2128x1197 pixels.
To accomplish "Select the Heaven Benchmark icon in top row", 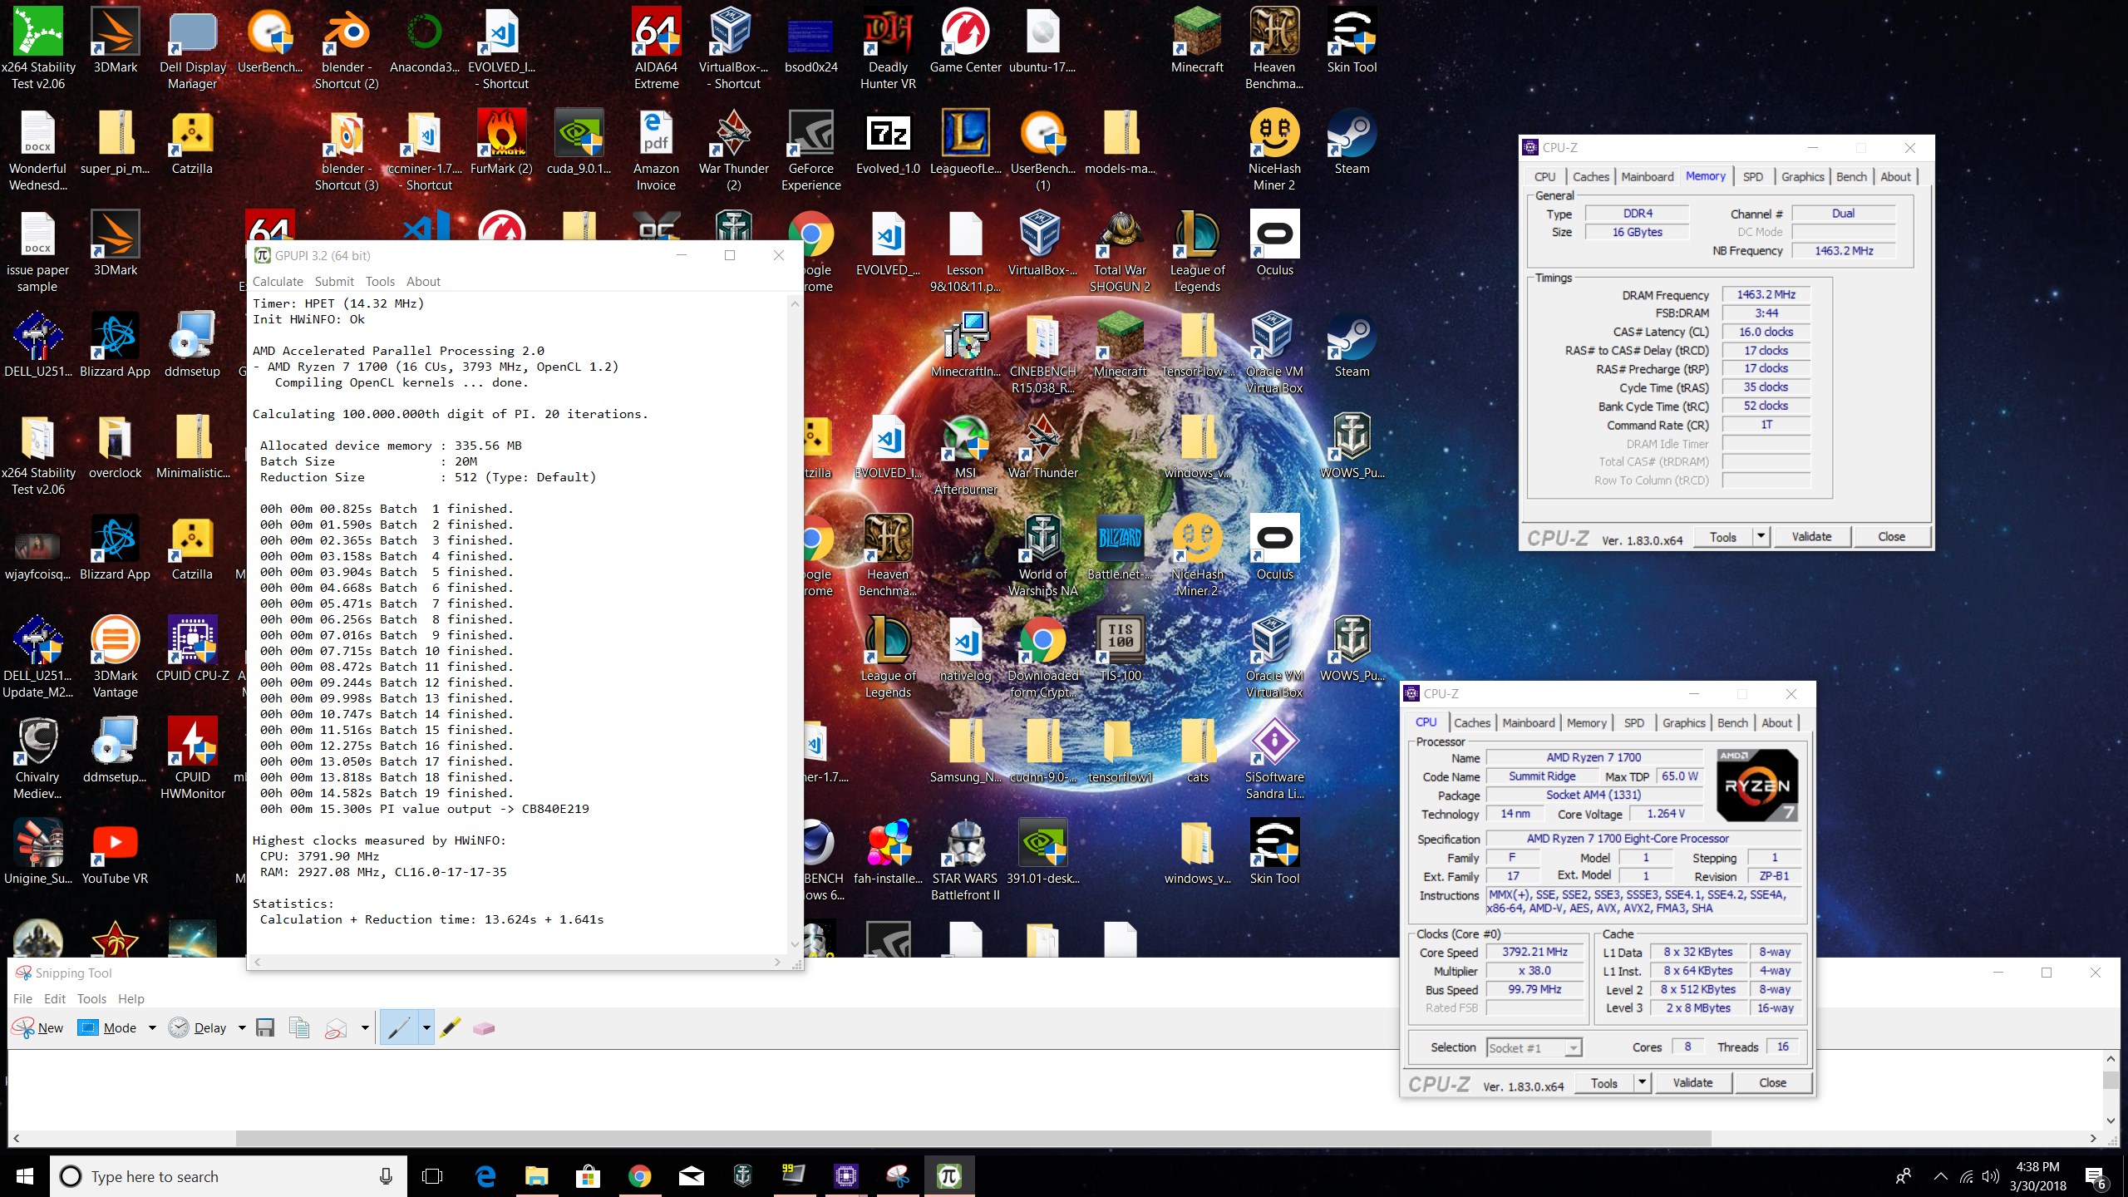I will pyautogui.click(x=1274, y=48).
